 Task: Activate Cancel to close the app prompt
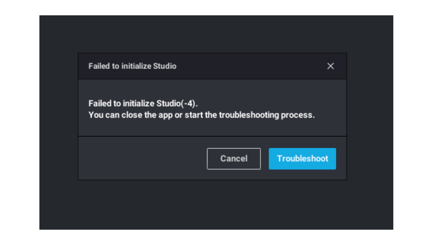tap(234, 159)
